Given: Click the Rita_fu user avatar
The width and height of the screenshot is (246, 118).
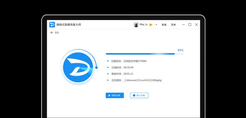Looking at the screenshot, I should point(136,24).
